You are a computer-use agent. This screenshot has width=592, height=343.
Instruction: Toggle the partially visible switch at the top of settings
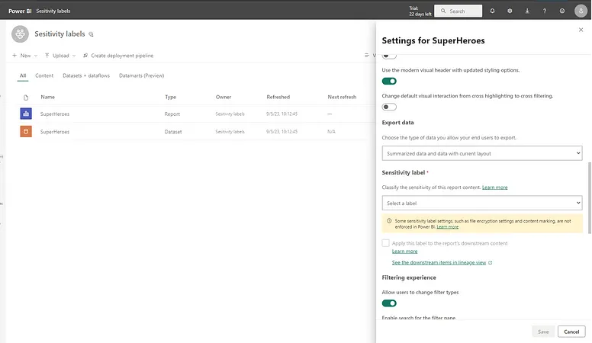click(389, 56)
